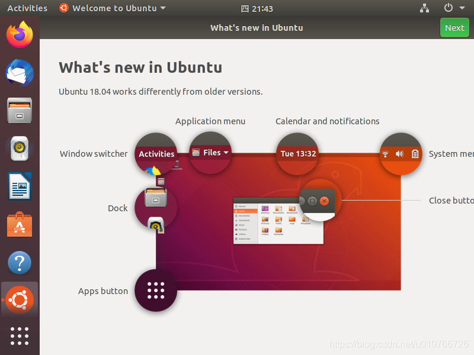
Task: Open the Help icon in the dock
Action: tap(20, 262)
